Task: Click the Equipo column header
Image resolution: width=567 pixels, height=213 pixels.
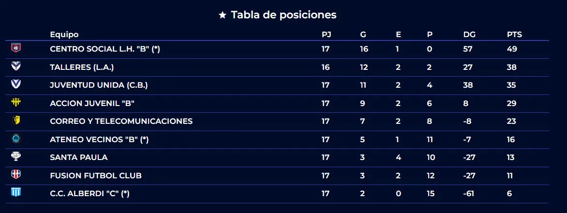Action: [64, 35]
